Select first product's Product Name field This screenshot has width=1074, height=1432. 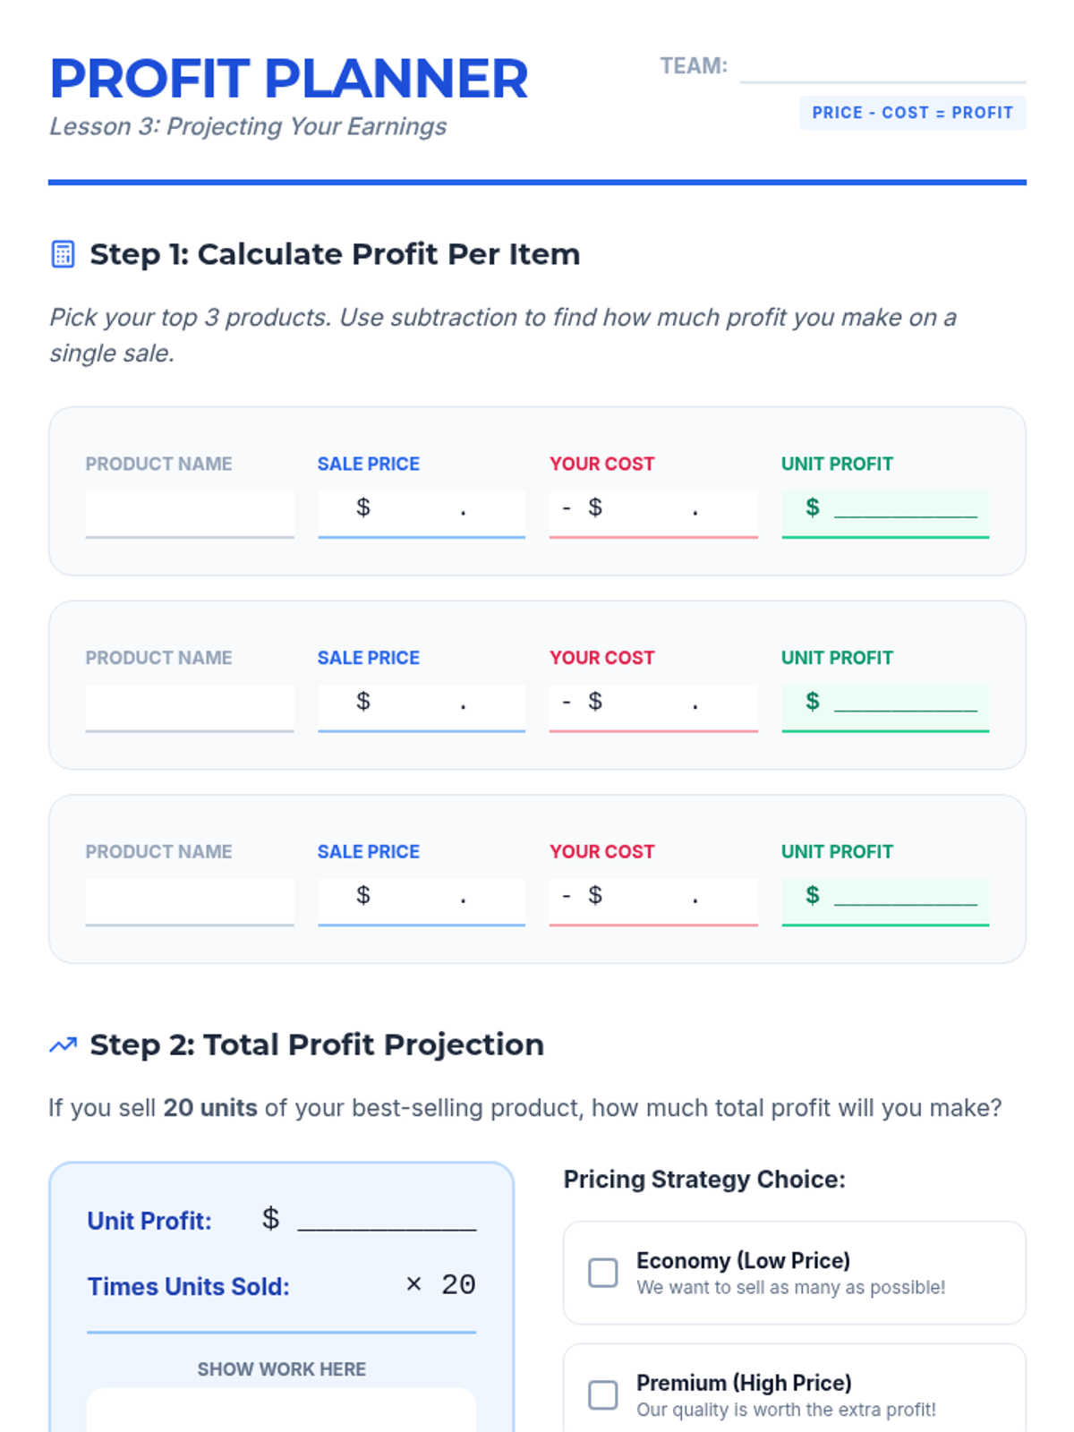click(x=190, y=514)
